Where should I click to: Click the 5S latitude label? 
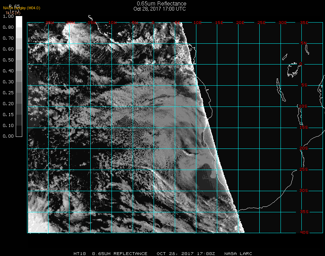coord(304,85)
